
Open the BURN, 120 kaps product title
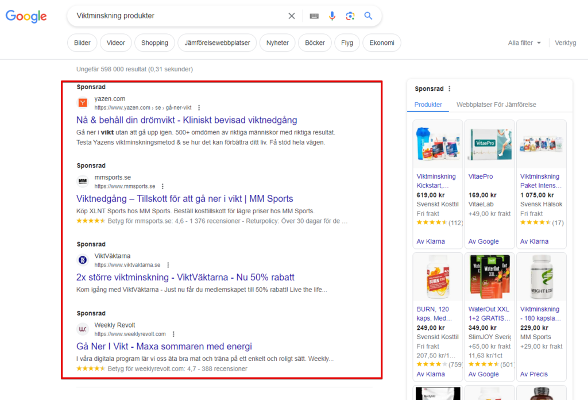(434, 314)
